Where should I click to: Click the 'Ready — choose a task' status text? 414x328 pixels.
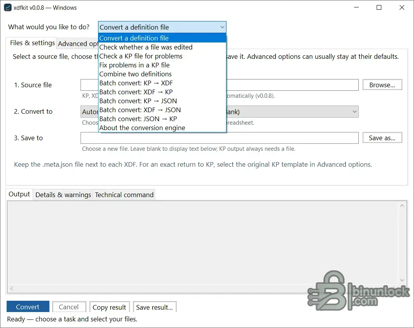(x=72, y=319)
